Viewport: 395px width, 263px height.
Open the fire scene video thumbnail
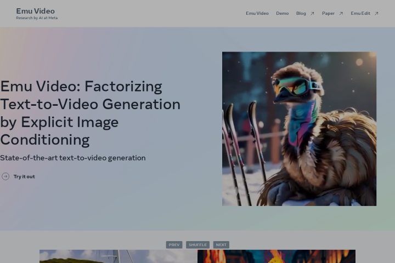[276, 256]
